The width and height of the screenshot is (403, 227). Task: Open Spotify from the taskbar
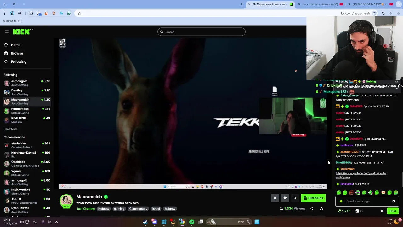click(x=191, y=222)
